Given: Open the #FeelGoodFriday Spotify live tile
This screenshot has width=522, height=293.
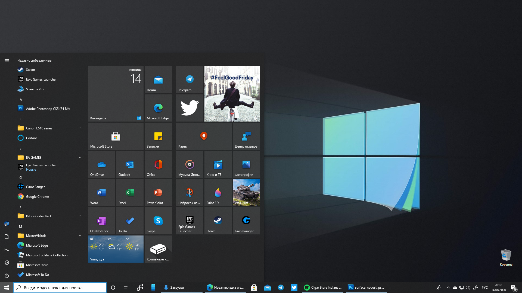Looking at the screenshot, I should coord(232,94).
